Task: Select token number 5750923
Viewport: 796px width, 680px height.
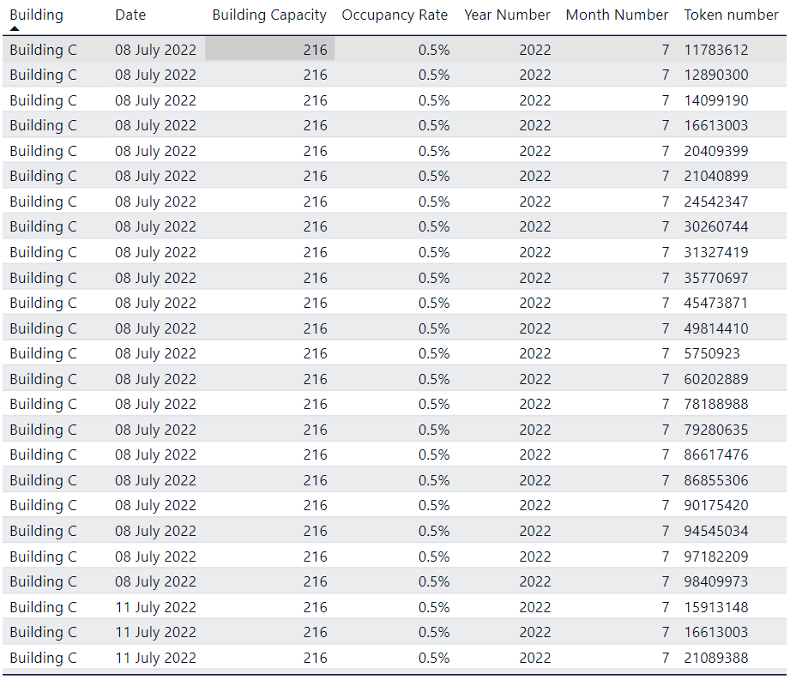Action: tap(712, 353)
